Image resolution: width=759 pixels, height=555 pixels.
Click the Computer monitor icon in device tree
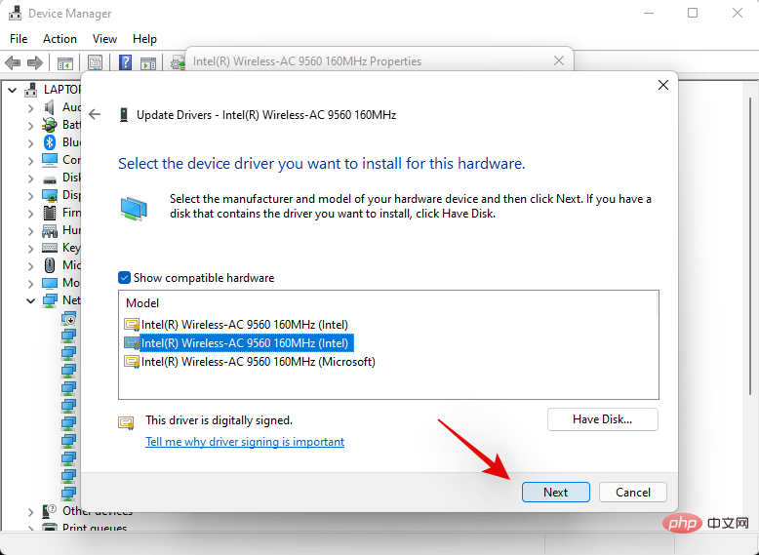point(50,160)
